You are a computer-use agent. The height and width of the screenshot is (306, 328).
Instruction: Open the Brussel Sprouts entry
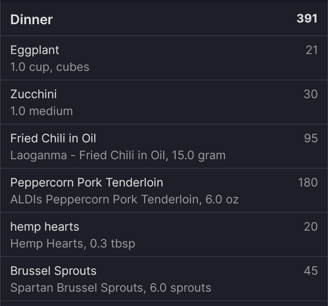tap(164, 279)
